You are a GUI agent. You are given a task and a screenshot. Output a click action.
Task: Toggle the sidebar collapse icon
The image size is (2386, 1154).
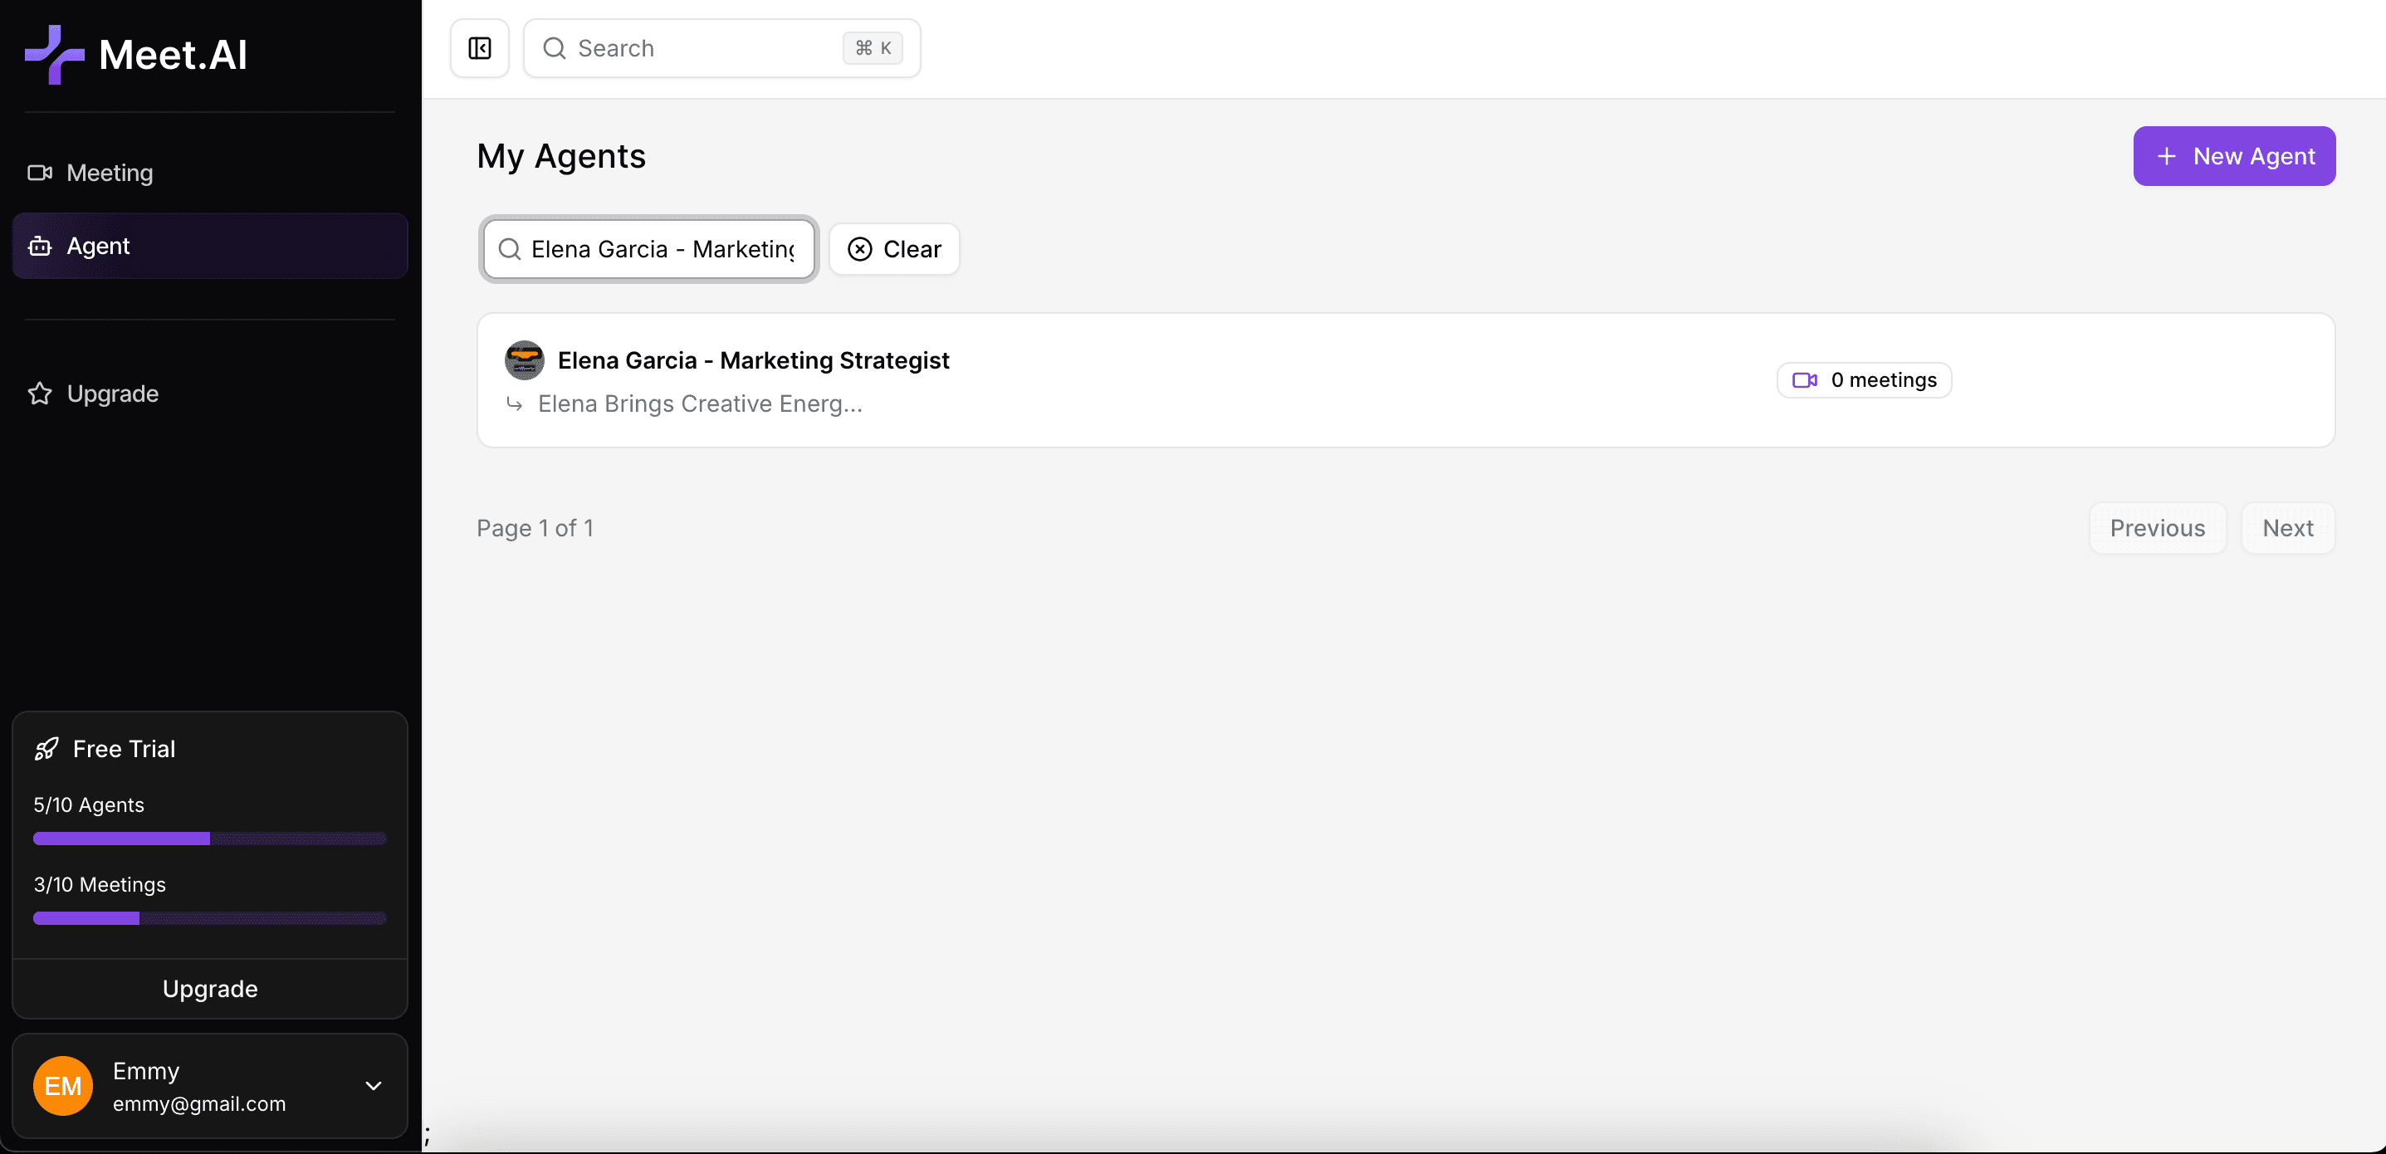point(480,48)
